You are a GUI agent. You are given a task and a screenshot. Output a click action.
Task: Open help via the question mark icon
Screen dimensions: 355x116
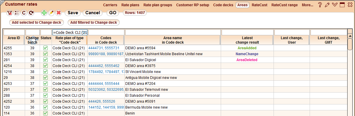pos(320,5)
